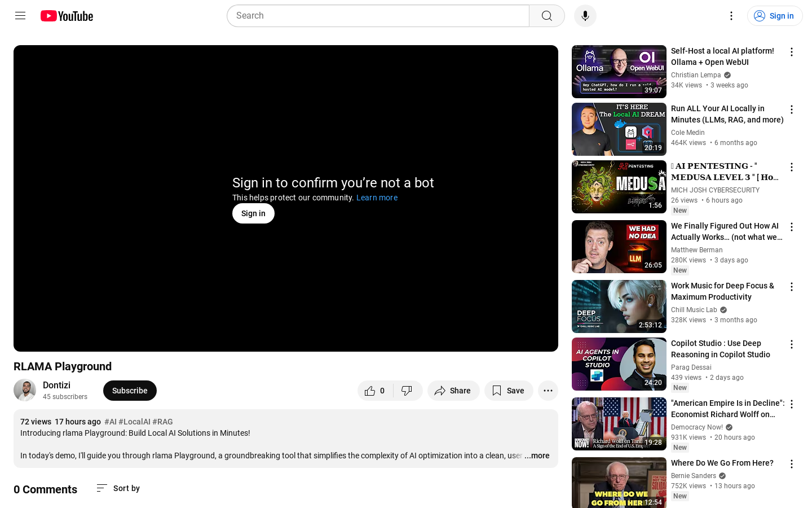Screen dimensions: 812x508
Task: Open options for AI PENTESTING MEDUSA video
Action: (792, 167)
